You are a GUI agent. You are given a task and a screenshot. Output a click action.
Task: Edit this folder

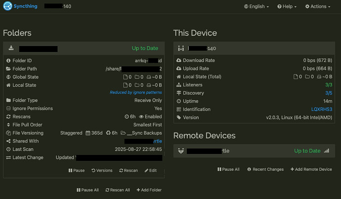tap(151, 170)
